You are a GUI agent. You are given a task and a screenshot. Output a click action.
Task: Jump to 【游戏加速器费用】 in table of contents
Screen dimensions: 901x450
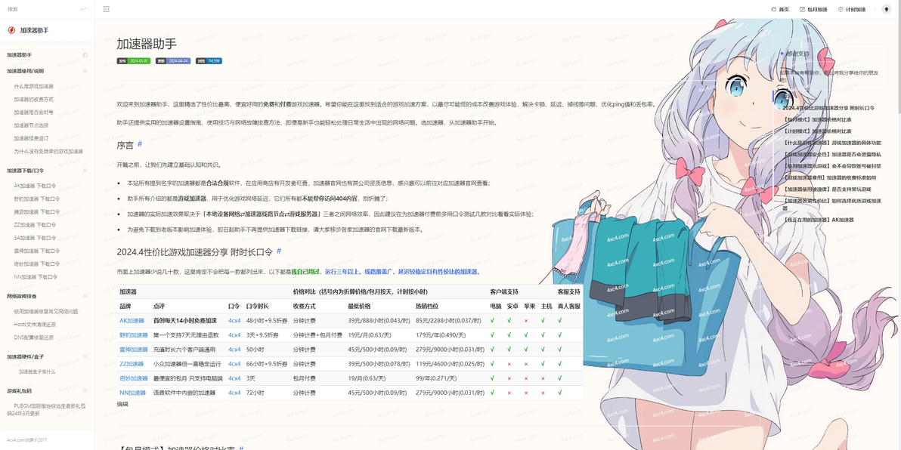(830, 177)
